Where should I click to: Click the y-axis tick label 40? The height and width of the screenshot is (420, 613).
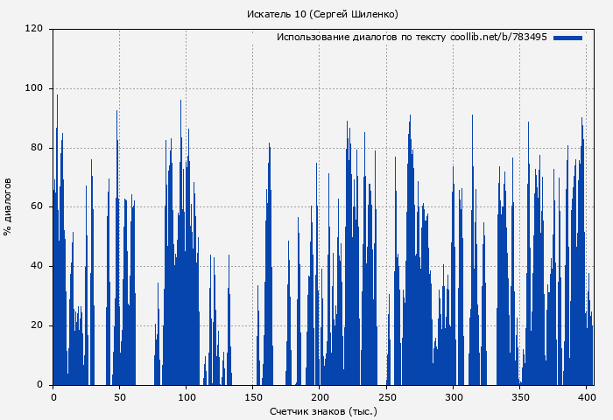pos(37,266)
